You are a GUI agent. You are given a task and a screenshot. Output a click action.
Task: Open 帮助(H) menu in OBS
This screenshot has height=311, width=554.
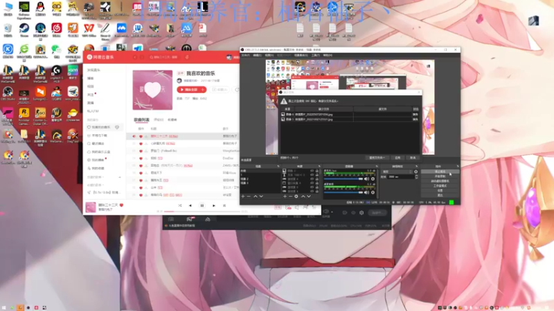click(x=328, y=55)
